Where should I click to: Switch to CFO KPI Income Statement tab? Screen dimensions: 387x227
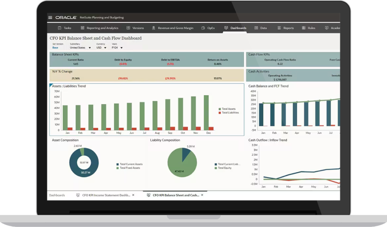(103, 195)
